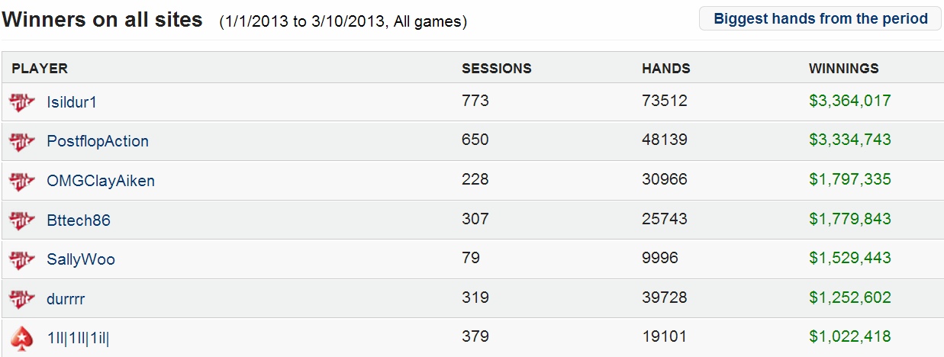Open 1Il|1Il|1il| player profile
This screenshot has width=944, height=357.
pyautogui.click(x=78, y=337)
